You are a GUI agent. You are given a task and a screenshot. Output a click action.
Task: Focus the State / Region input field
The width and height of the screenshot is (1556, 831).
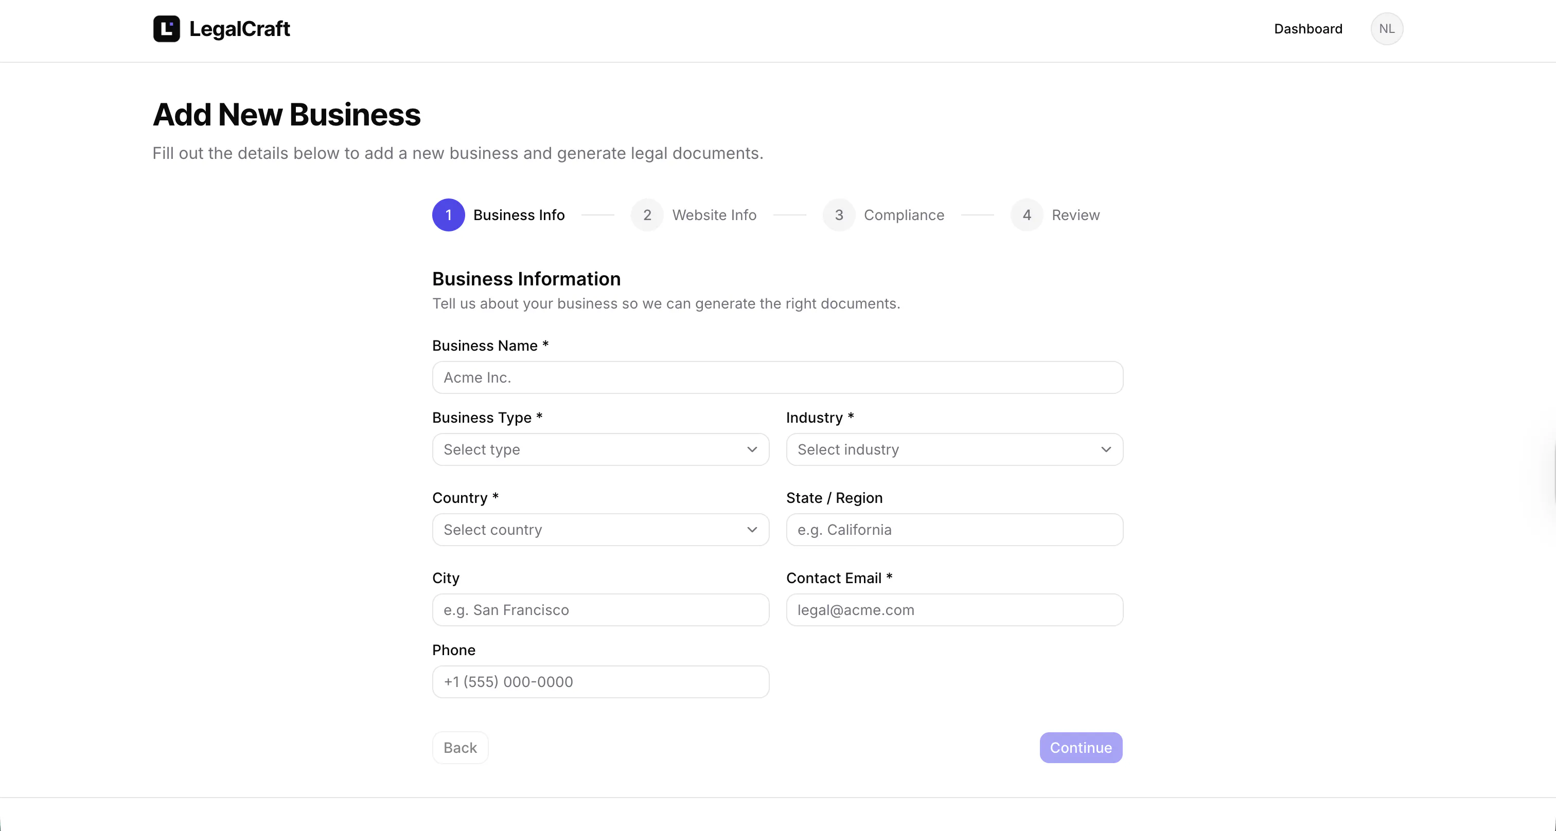coord(954,530)
